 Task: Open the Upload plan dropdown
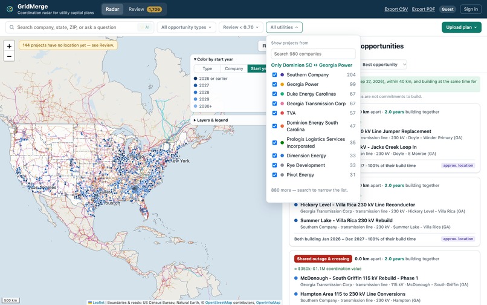[462, 27]
